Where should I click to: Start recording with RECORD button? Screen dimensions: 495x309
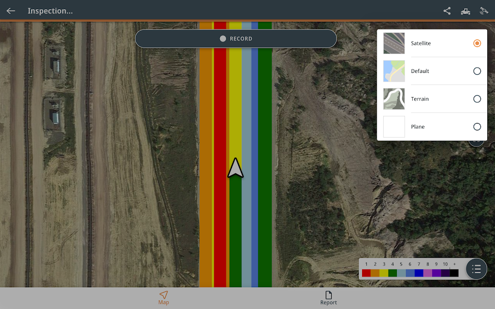click(x=236, y=39)
